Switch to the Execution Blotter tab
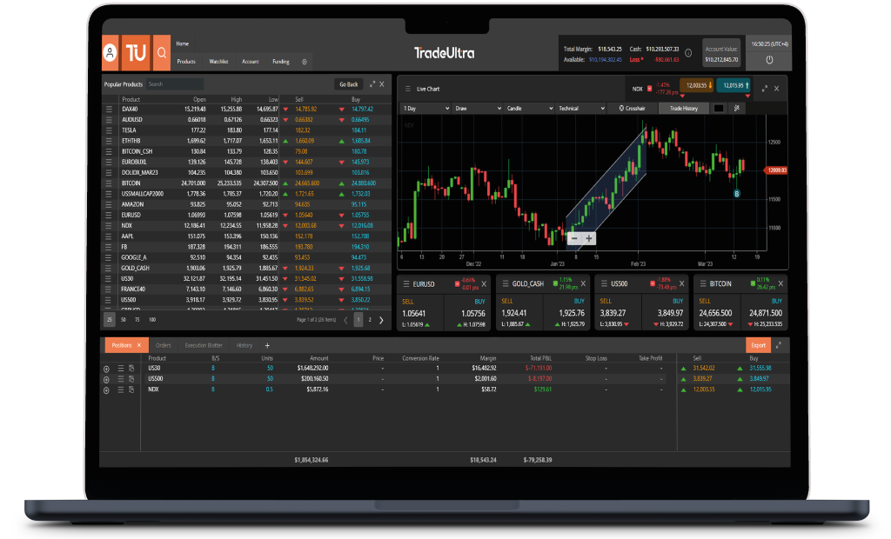The height and width of the screenshot is (539, 891). point(204,345)
